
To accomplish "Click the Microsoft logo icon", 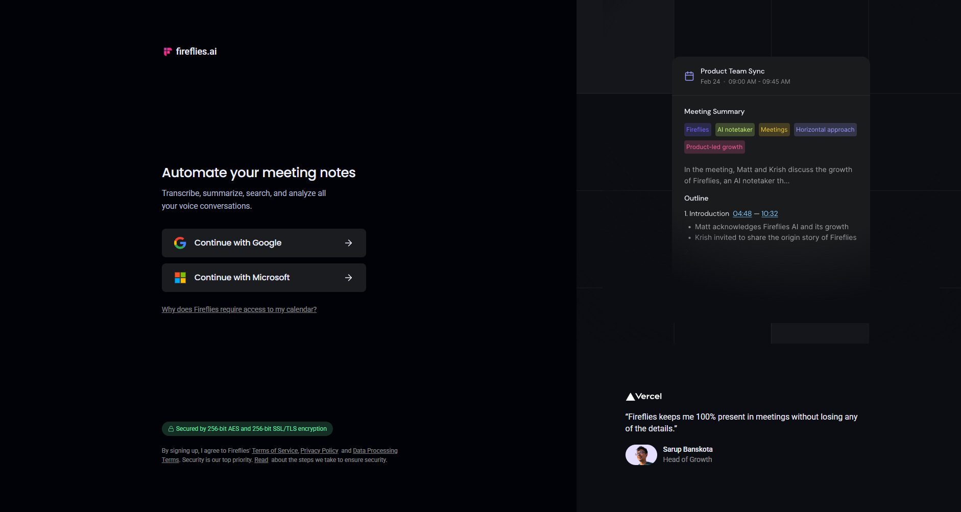I will 180,278.
